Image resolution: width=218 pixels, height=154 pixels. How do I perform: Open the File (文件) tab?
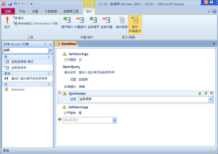[8, 11]
